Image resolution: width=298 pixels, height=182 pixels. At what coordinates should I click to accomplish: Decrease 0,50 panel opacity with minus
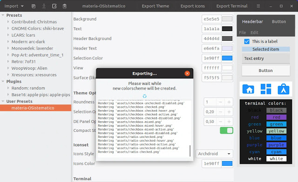point(220,122)
